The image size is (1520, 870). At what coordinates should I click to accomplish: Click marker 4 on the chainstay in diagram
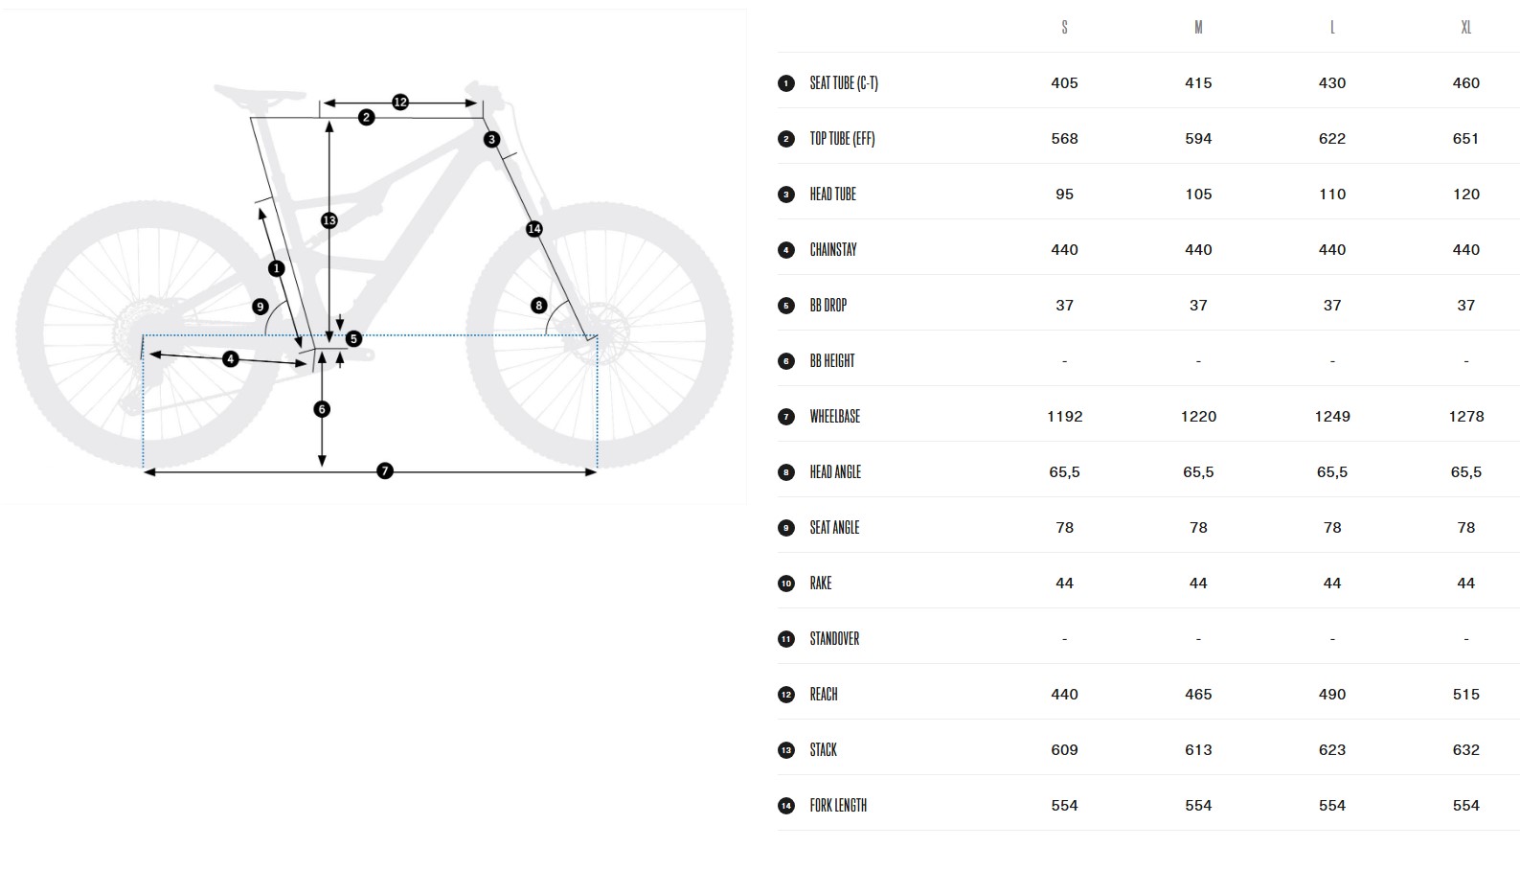pos(230,359)
